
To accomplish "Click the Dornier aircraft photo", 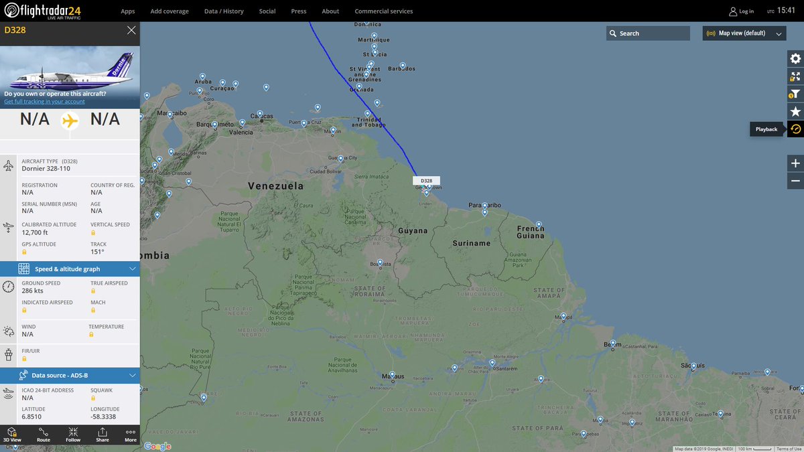I will coord(70,77).
